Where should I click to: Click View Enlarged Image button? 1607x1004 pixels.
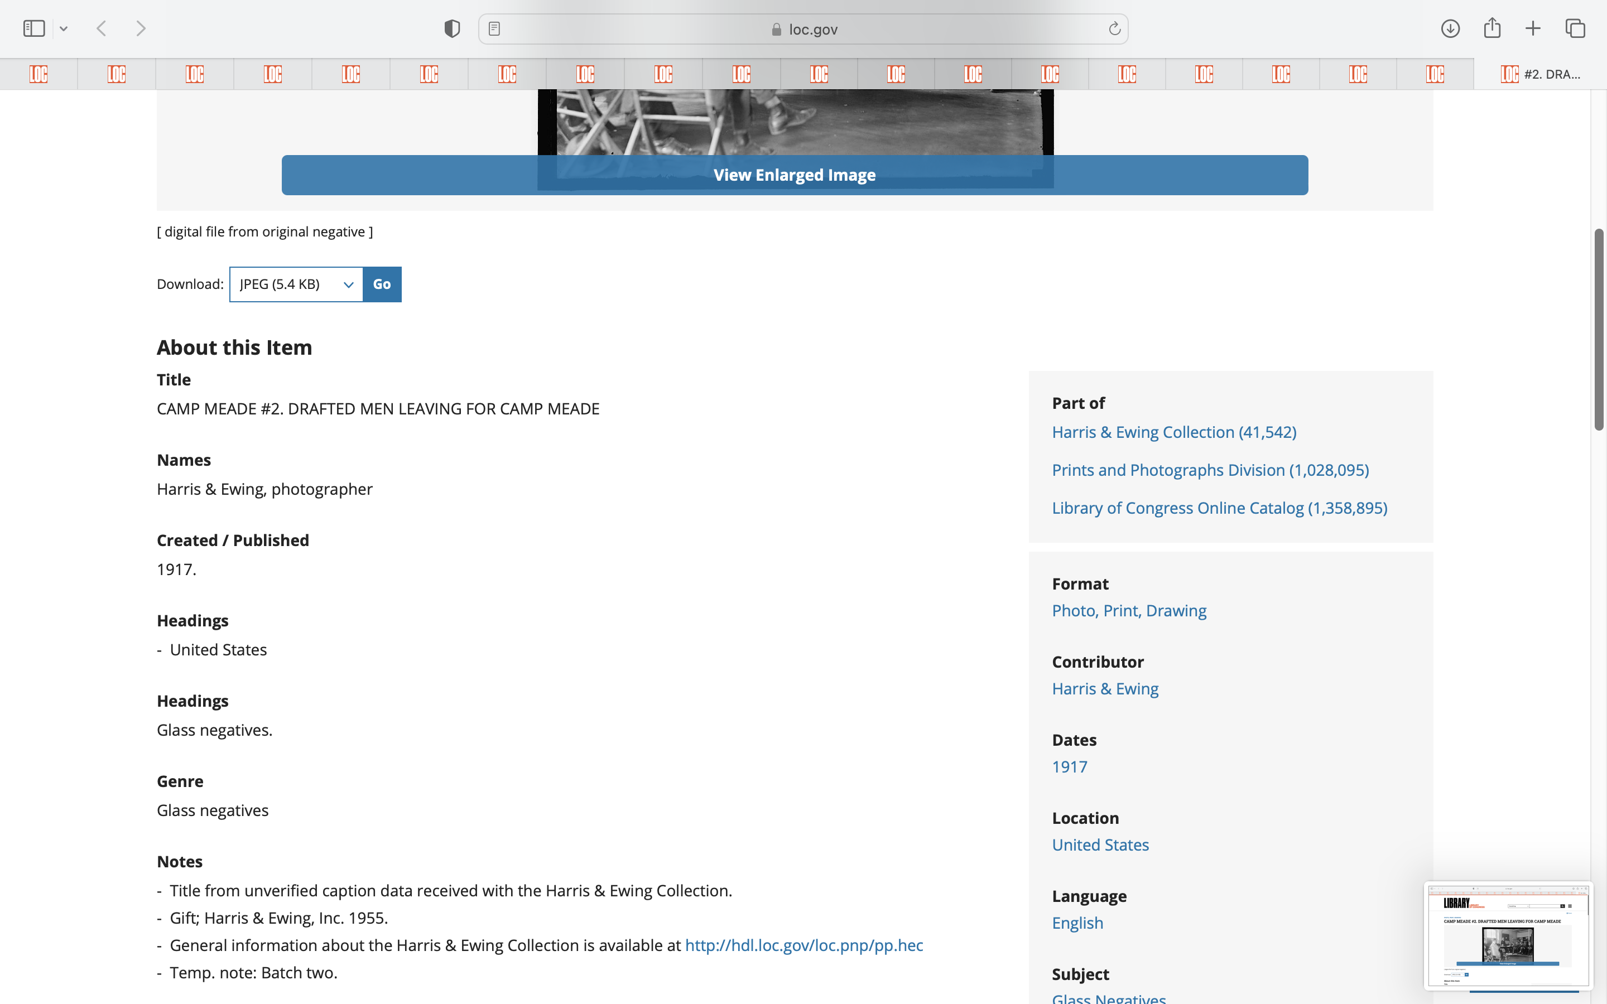coord(794,175)
